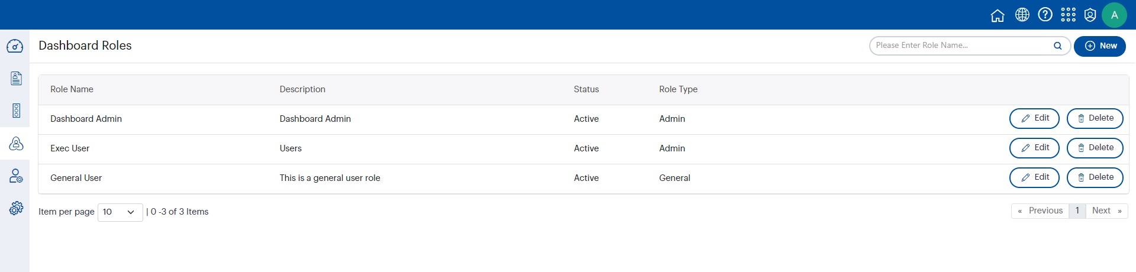Click the Role Name column header
The height and width of the screenshot is (272, 1136).
(72, 89)
